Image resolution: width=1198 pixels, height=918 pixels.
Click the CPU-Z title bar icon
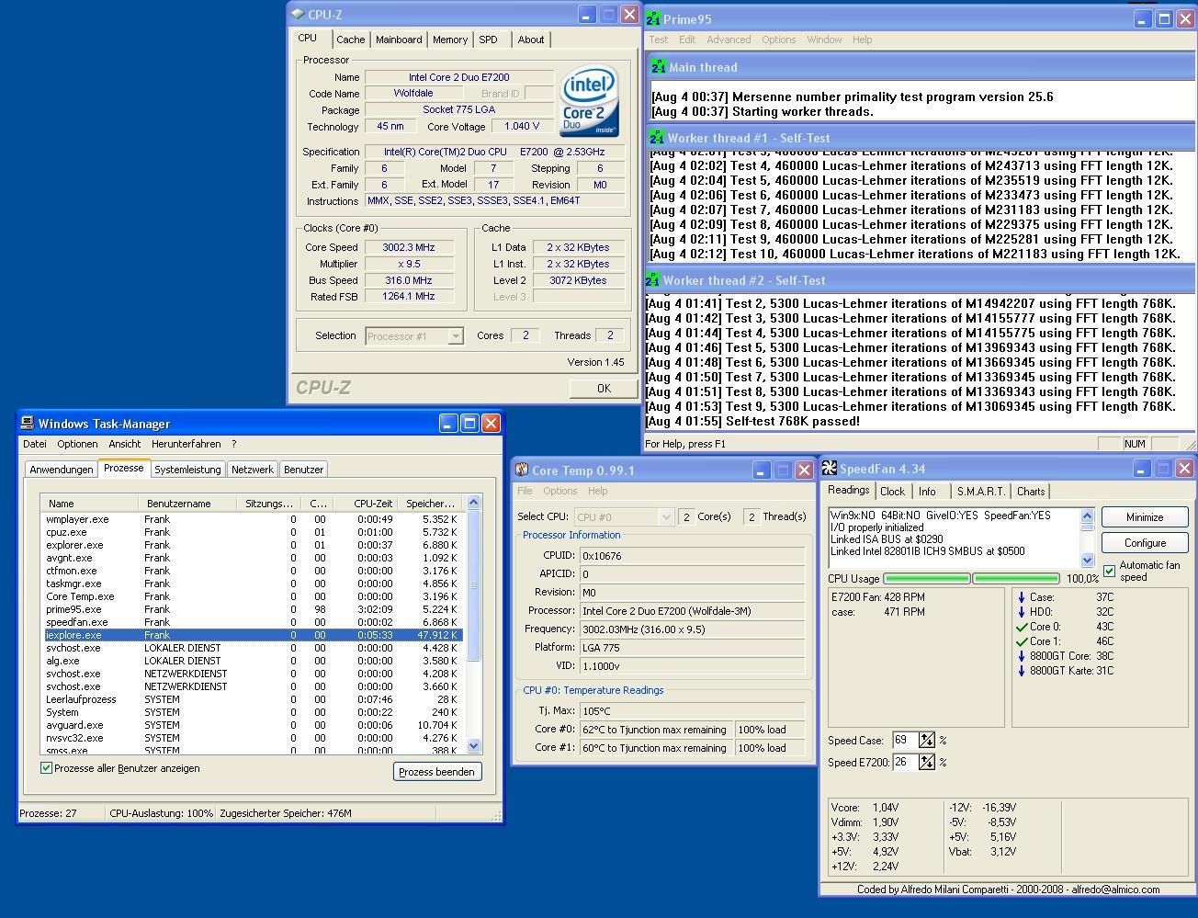(298, 14)
